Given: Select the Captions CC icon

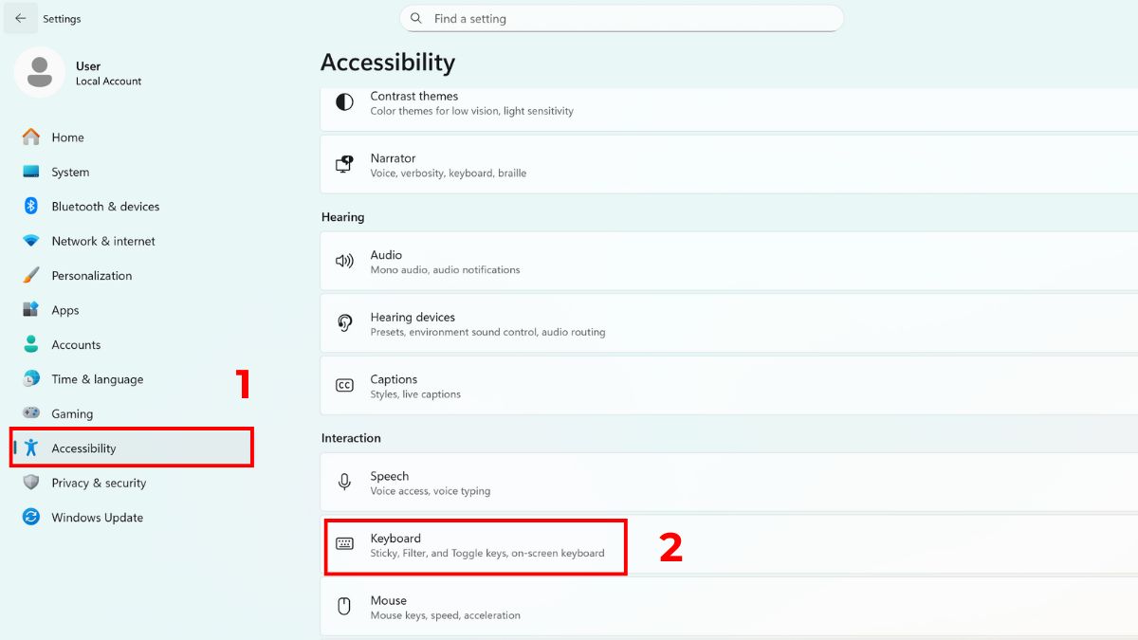Looking at the screenshot, I should click(343, 385).
